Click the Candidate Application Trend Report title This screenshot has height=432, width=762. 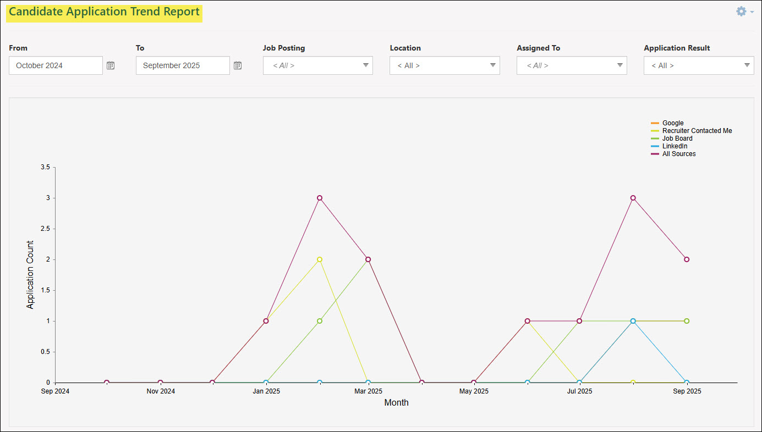pyautogui.click(x=104, y=12)
